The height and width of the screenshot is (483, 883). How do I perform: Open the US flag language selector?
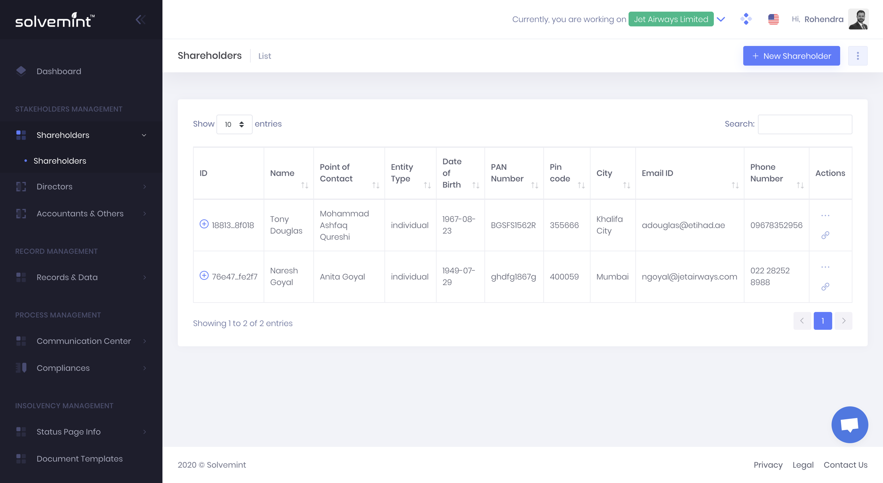pos(773,19)
